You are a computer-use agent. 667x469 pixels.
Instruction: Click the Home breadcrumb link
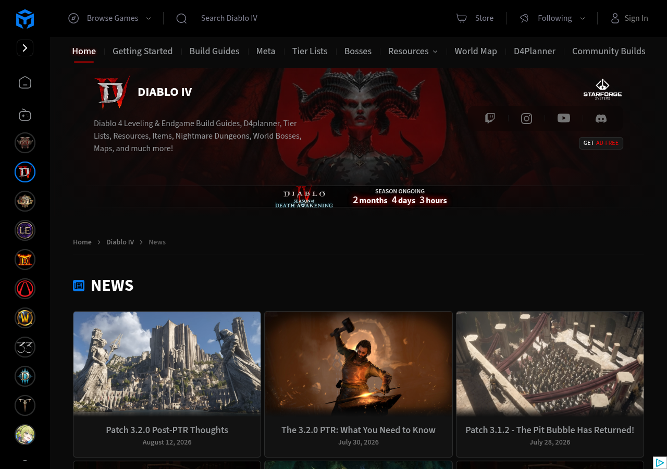pyautogui.click(x=82, y=242)
